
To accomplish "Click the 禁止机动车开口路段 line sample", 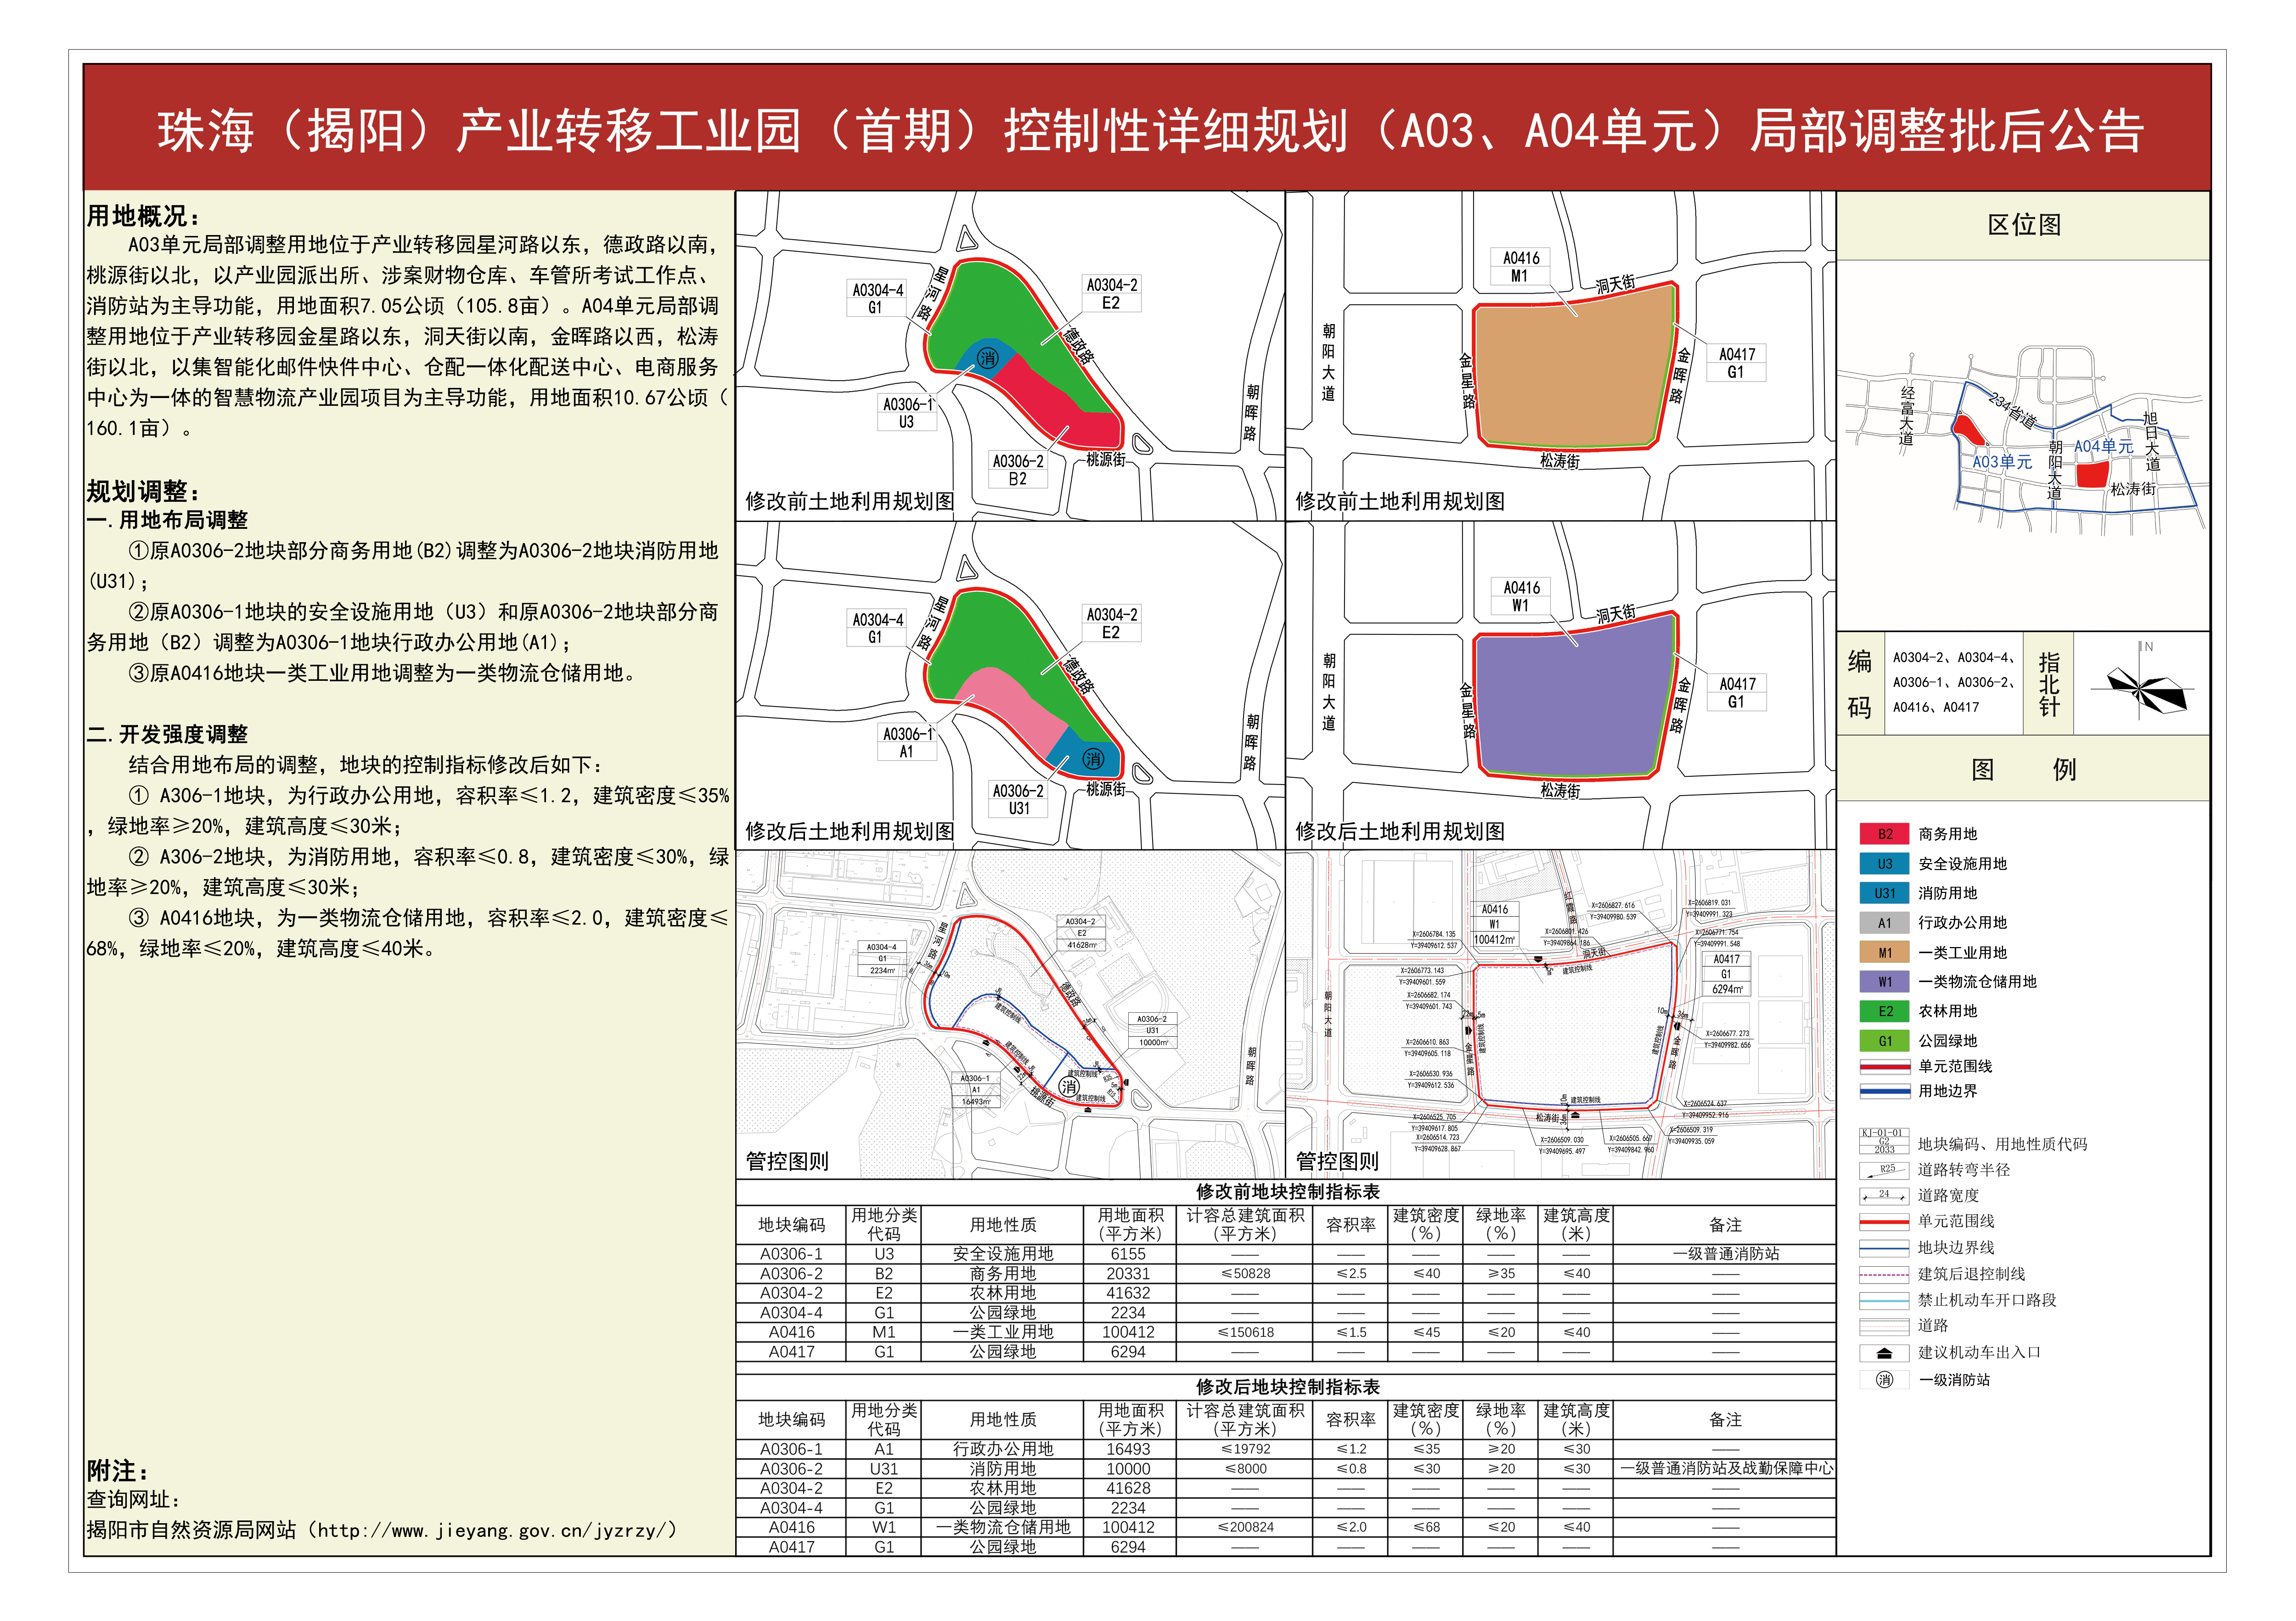I will click(1885, 1300).
